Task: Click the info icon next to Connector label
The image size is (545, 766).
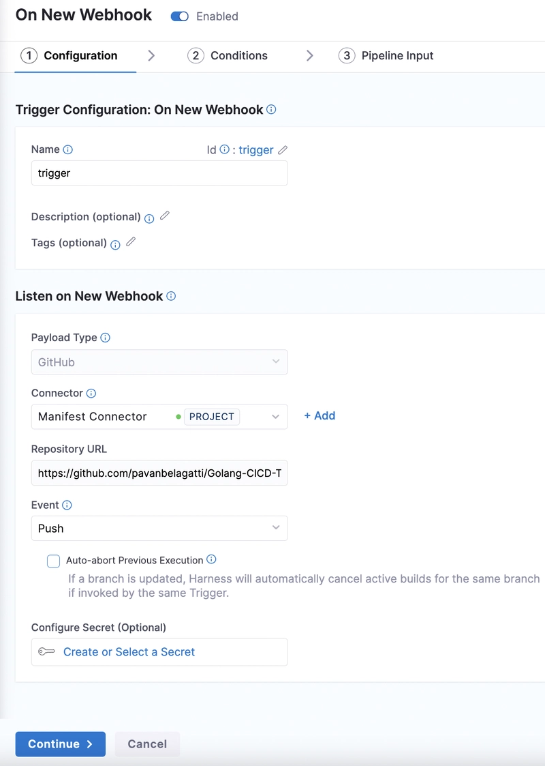Action: (91, 394)
